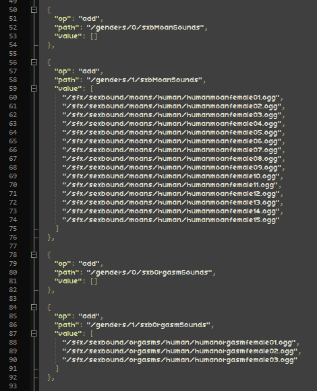317x391 pixels.
Task: Collapse the value array at line 59
Action: click(x=34, y=89)
